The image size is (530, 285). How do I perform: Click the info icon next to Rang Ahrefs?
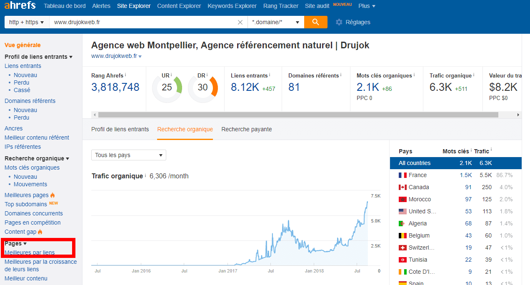(125, 75)
